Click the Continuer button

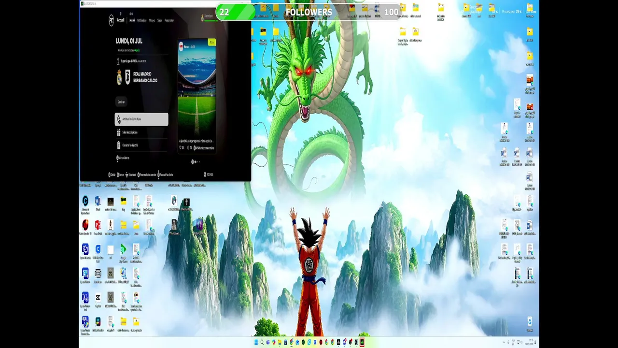(121, 102)
